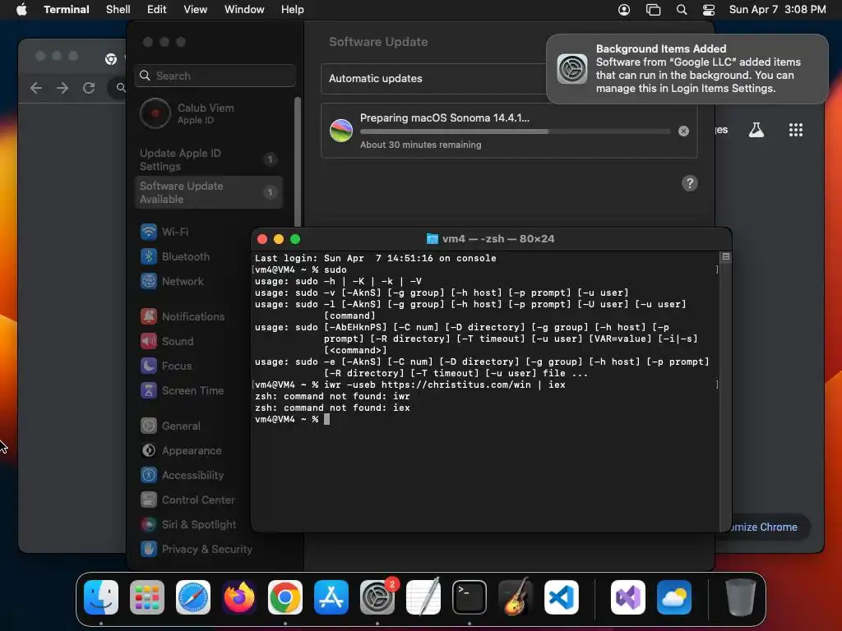This screenshot has width=842, height=631.
Task: Click the date and time in menu bar
Action: pyautogui.click(x=778, y=10)
